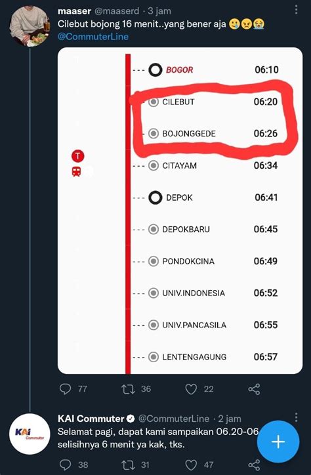311x475 pixels.
Task: View maaser's profile picture
Action: pos(30,26)
